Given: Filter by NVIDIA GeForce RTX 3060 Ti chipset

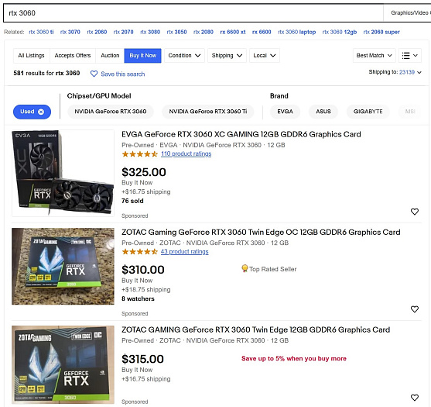Looking at the screenshot, I should point(208,112).
